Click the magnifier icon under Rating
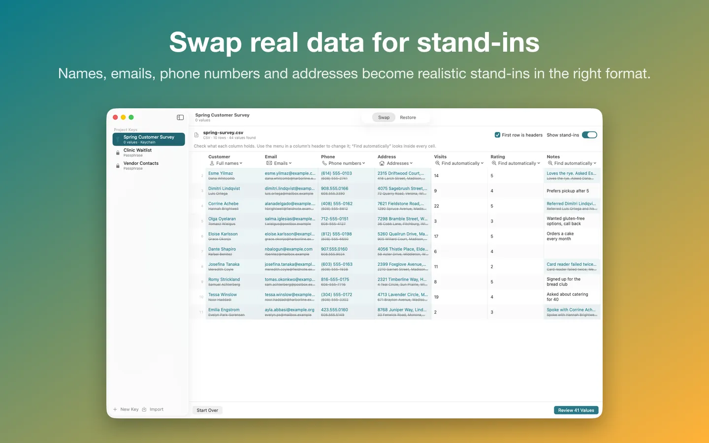Screen dimensions: 709x443 pyautogui.click(x=494, y=163)
